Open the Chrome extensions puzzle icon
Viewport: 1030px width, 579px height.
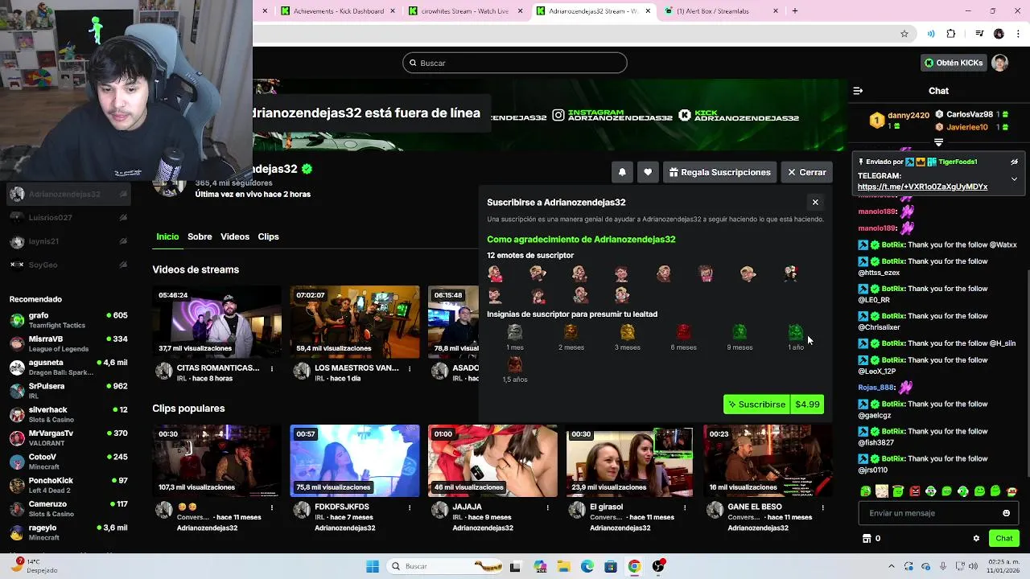[951, 34]
